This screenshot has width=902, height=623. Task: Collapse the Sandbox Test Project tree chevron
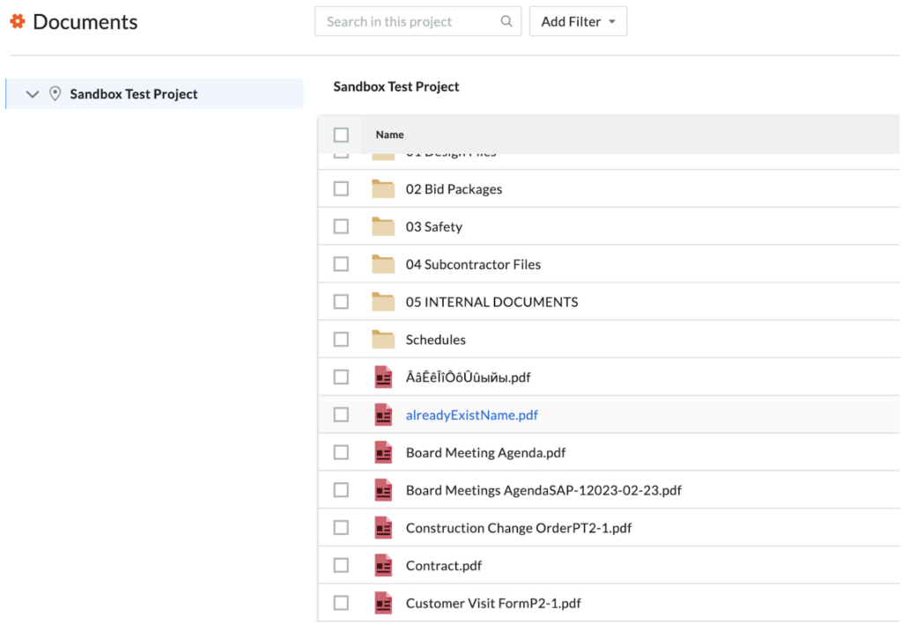(x=33, y=94)
